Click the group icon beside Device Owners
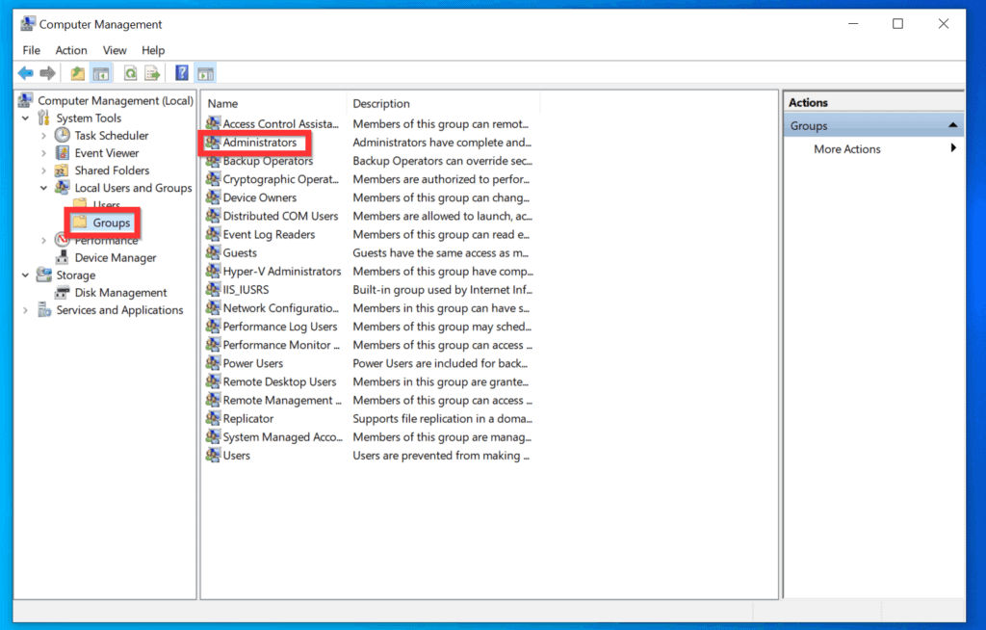This screenshot has width=986, height=630. coord(213,197)
